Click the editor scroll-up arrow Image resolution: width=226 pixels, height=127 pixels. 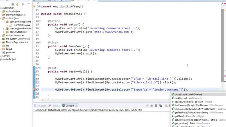(x=222, y=4)
